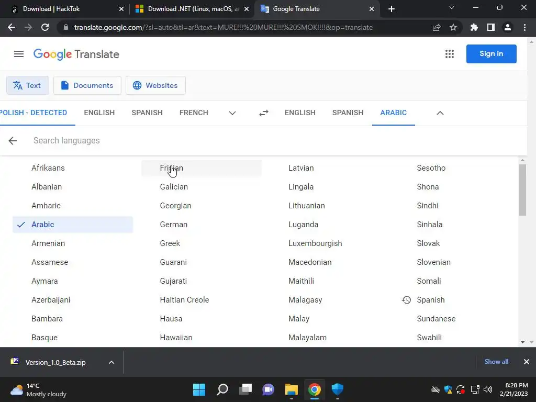Image resolution: width=536 pixels, height=402 pixels.
Task: Click the browser back arrow
Action: [x=12, y=27]
